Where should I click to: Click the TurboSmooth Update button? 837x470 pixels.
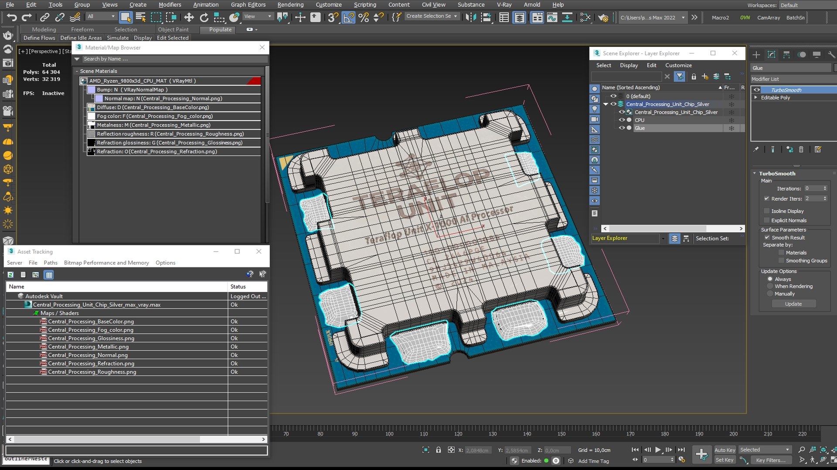tap(793, 304)
